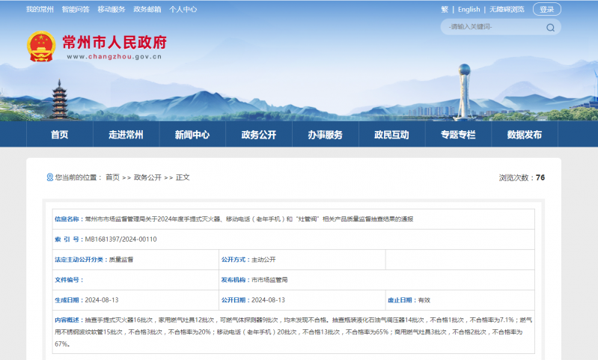Select the 走进常州 navigation tab
The width and height of the screenshot is (598, 360).
[x=126, y=134]
